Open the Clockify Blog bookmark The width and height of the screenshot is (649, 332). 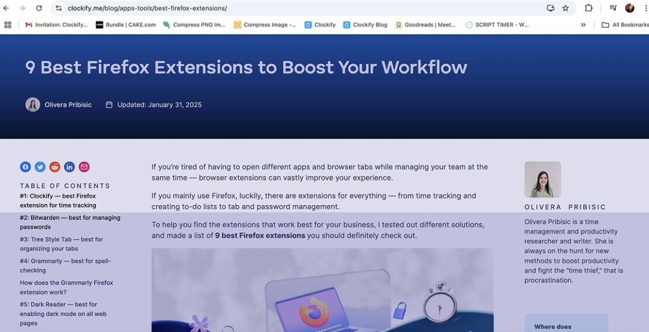[x=365, y=25]
